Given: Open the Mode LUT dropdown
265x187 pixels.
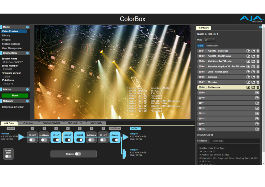Looking at the screenshot, I should click(209, 40).
